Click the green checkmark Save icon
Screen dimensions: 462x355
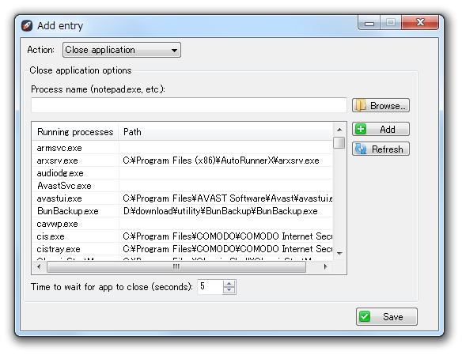365,317
